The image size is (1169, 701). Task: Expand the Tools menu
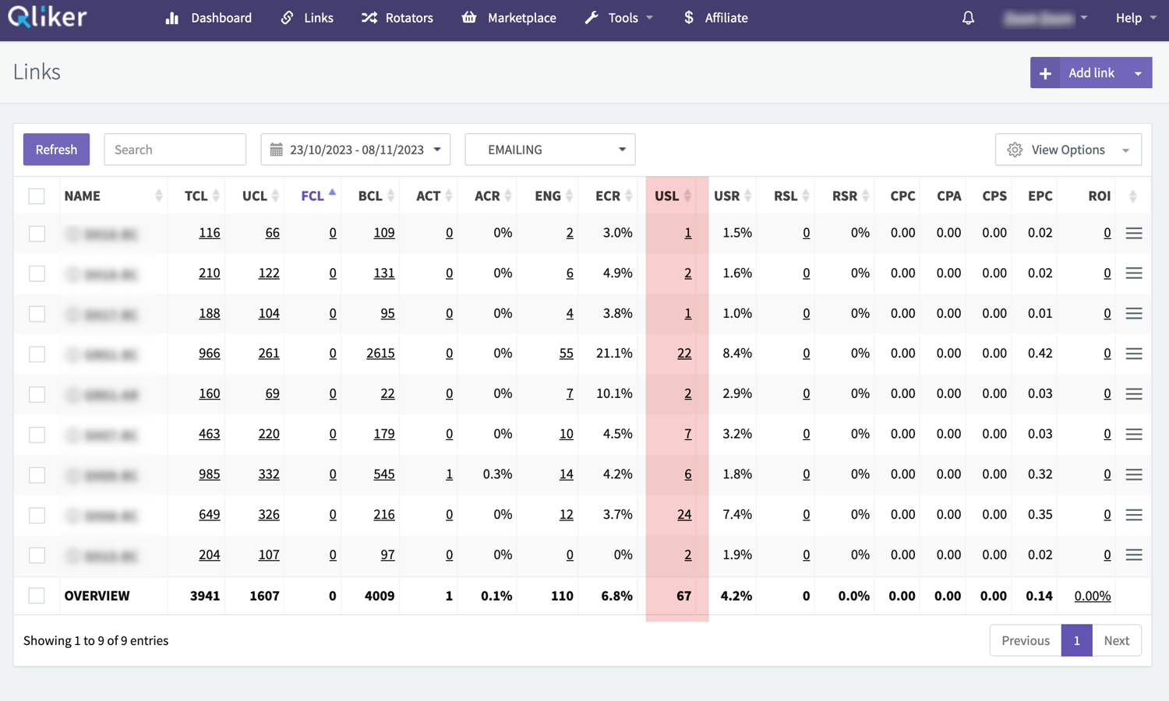coord(619,17)
